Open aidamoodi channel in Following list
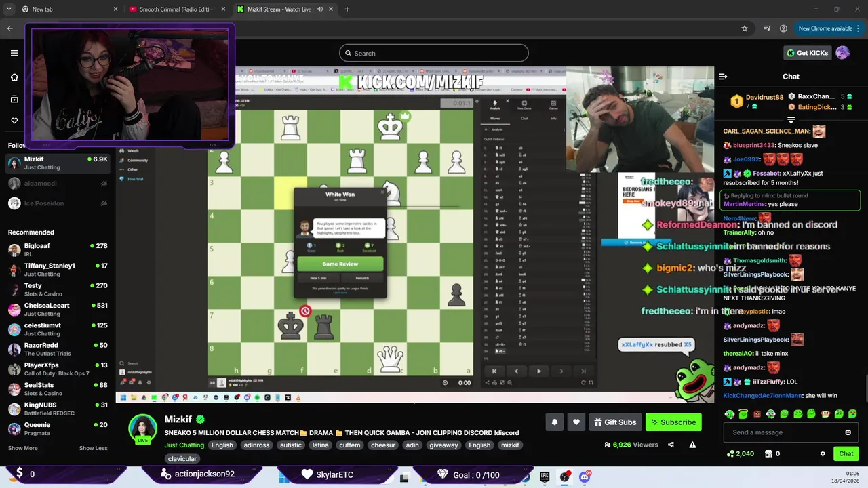 [58, 183]
